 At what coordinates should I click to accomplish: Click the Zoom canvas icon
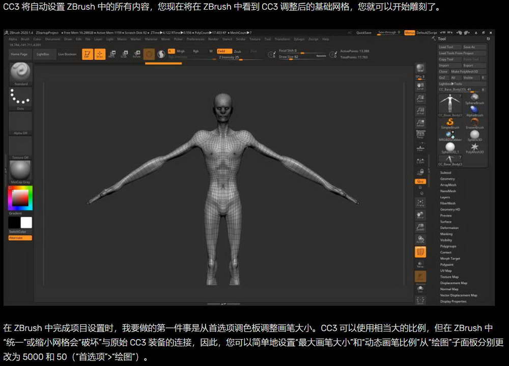click(420, 99)
